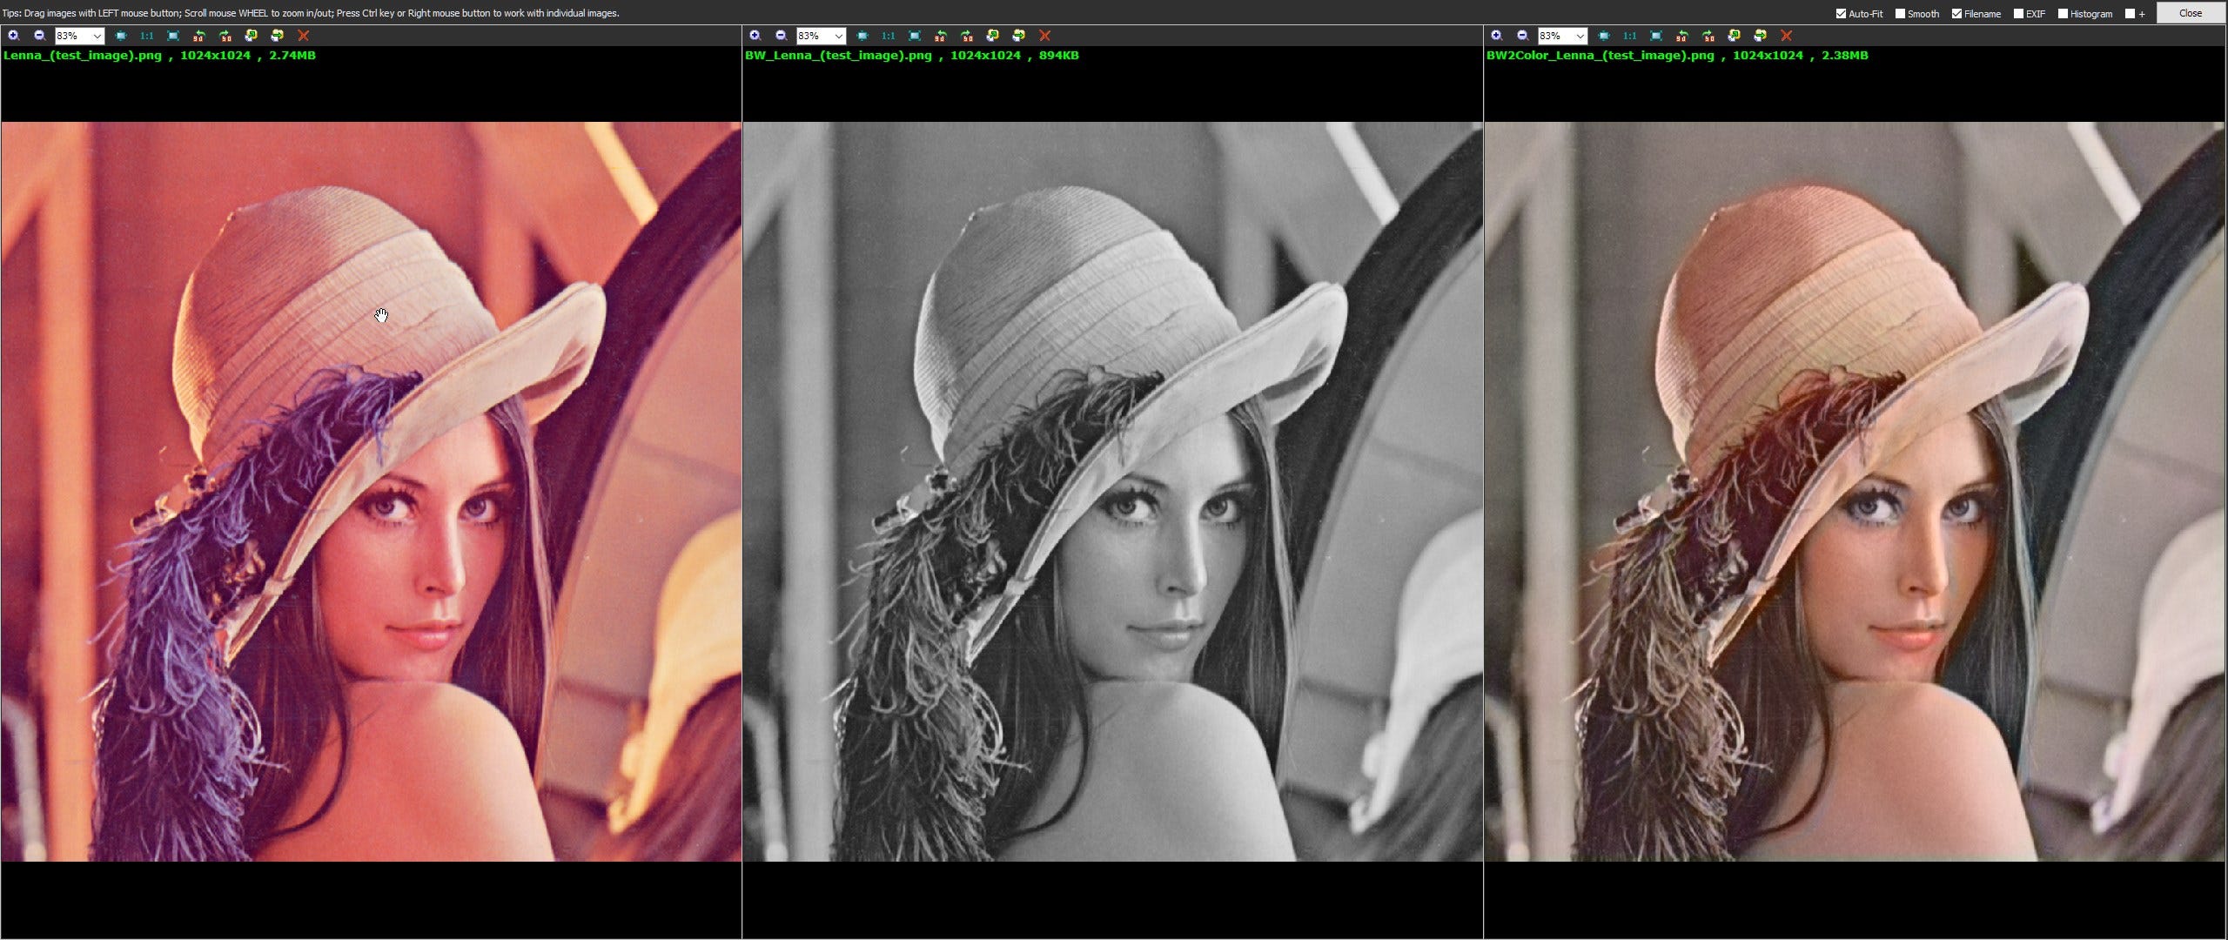Rotate BW_Lenna image left 90°
The height and width of the screenshot is (940, 2228).
click(941, 36)
